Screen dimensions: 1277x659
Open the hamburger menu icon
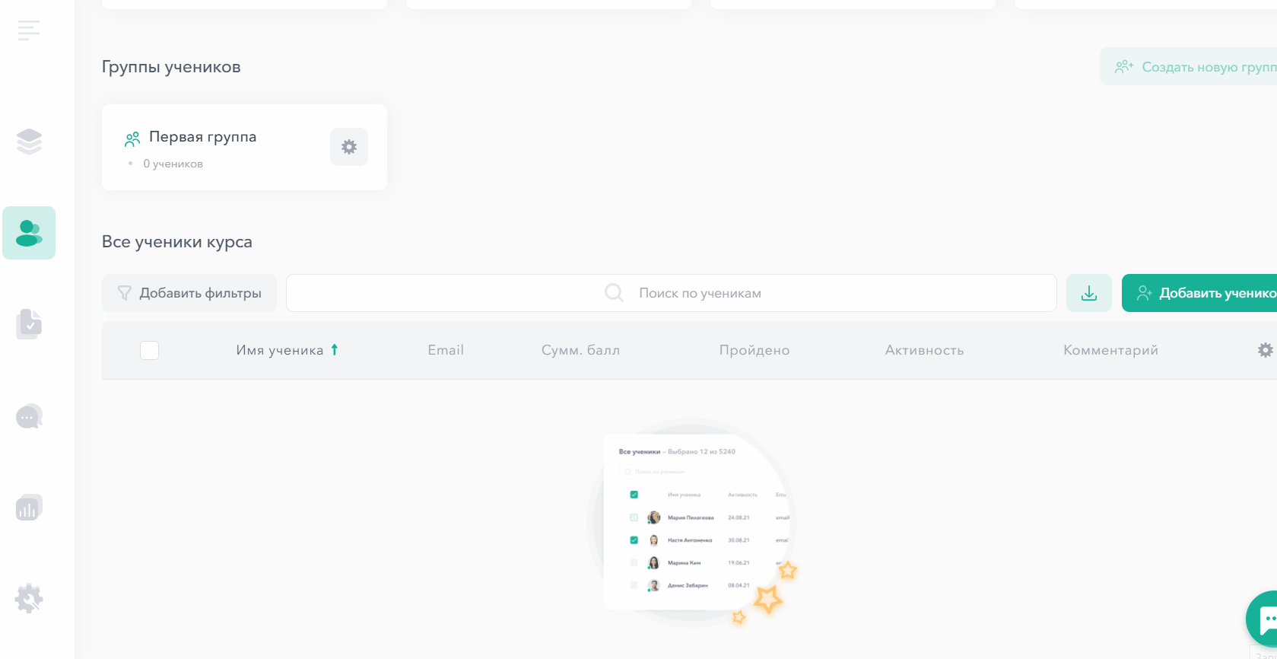29,30
